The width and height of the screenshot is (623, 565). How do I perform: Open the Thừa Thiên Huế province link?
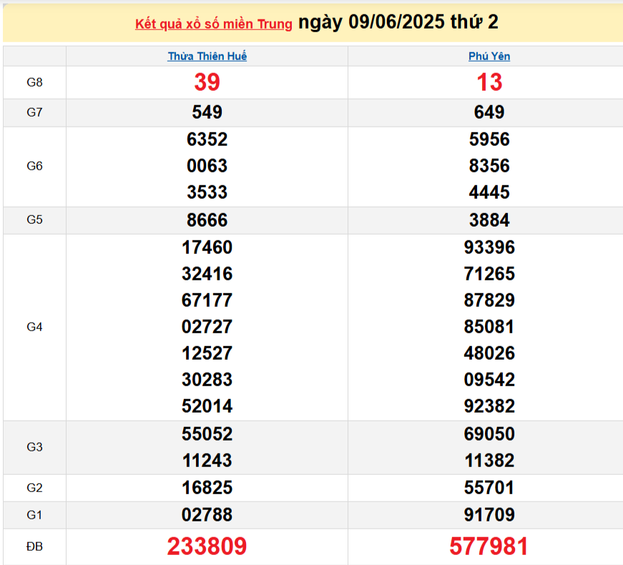207,56
